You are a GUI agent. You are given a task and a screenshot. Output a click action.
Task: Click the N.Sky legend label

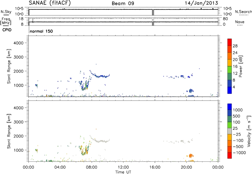[x=6, y=12]
